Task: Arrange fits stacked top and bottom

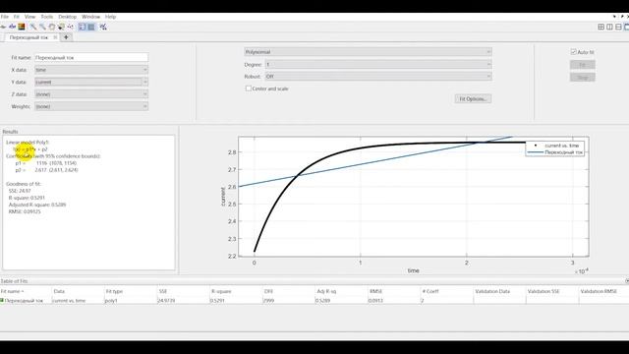Action: point(618,27)
